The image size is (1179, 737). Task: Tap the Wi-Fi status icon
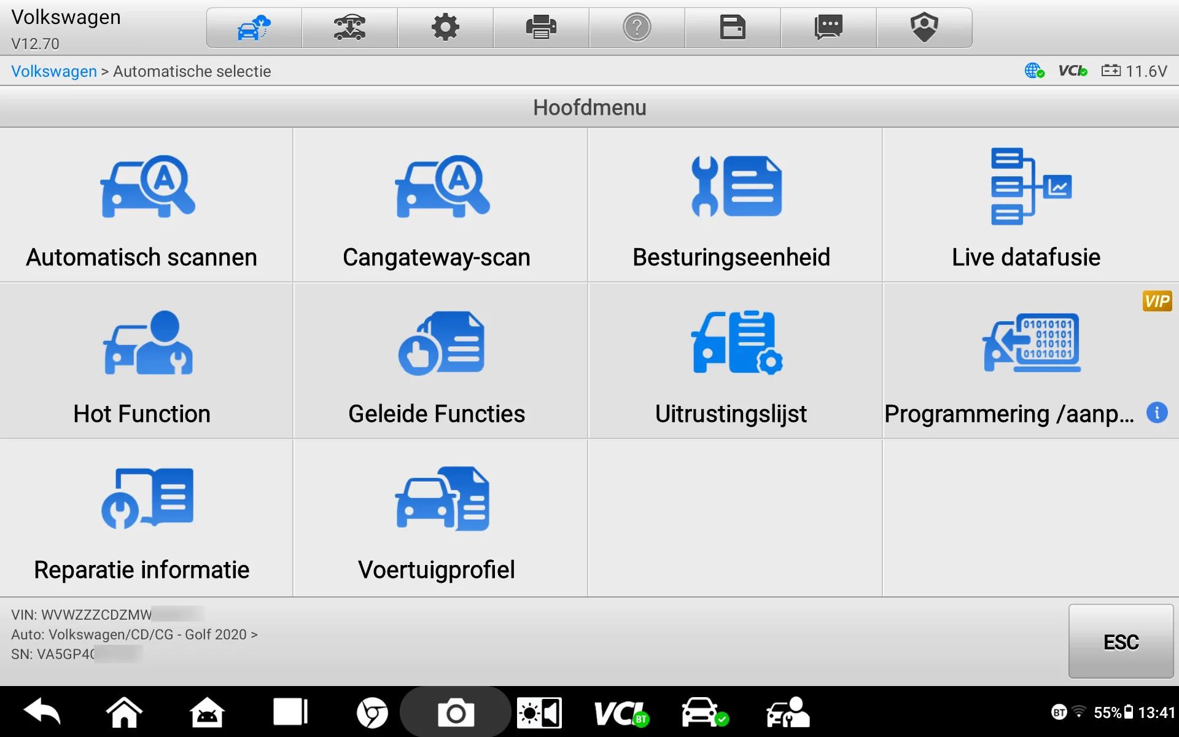(1079, 712)
